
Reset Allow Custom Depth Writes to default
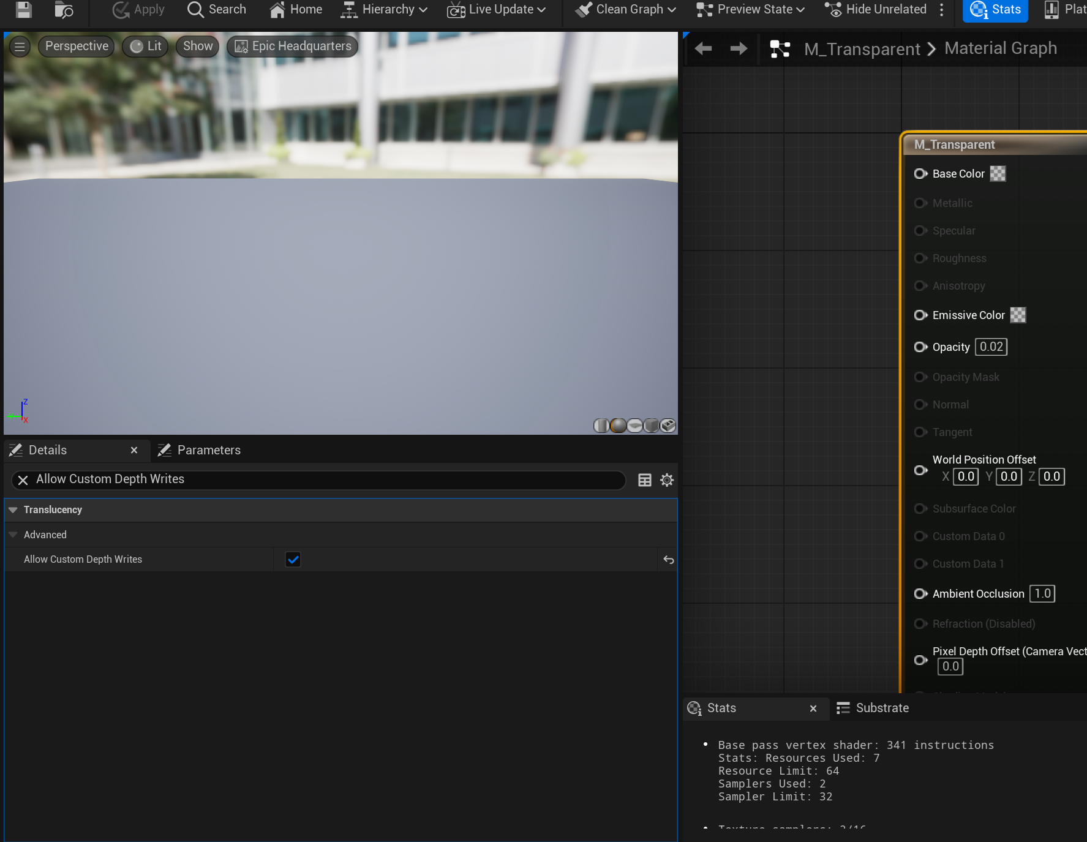669,560
